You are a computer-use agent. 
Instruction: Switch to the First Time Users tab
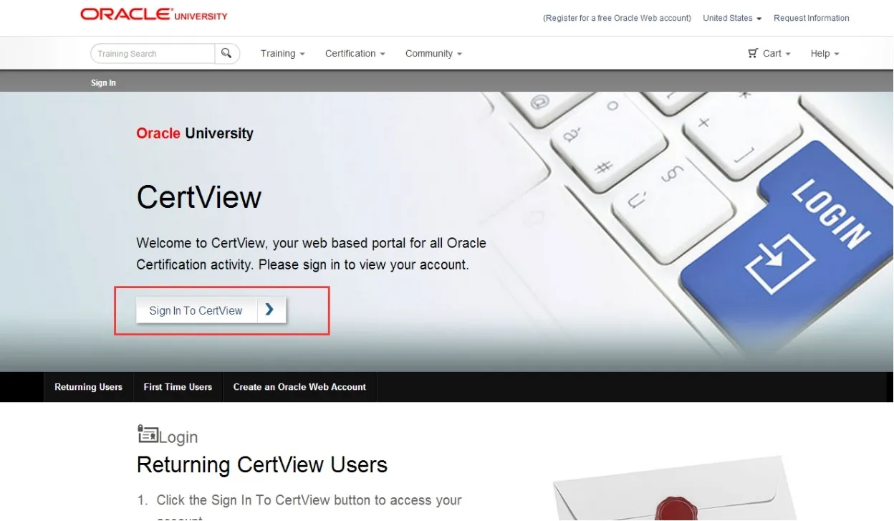point(178,387)
